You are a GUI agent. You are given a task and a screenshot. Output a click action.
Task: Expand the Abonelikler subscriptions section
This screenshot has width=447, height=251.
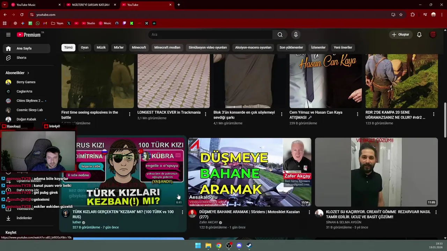pos(17,73)
